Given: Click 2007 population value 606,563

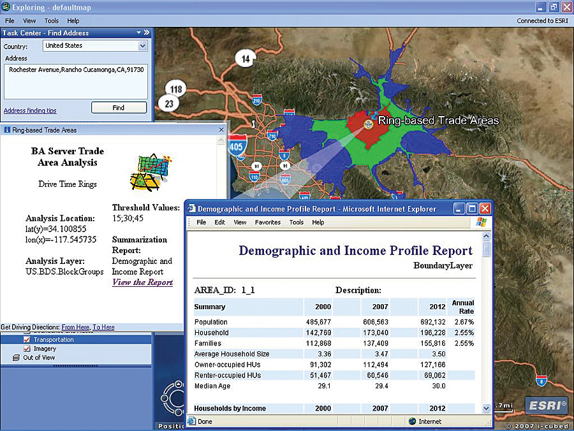Looking at the screenshot, I should point(376,322).
